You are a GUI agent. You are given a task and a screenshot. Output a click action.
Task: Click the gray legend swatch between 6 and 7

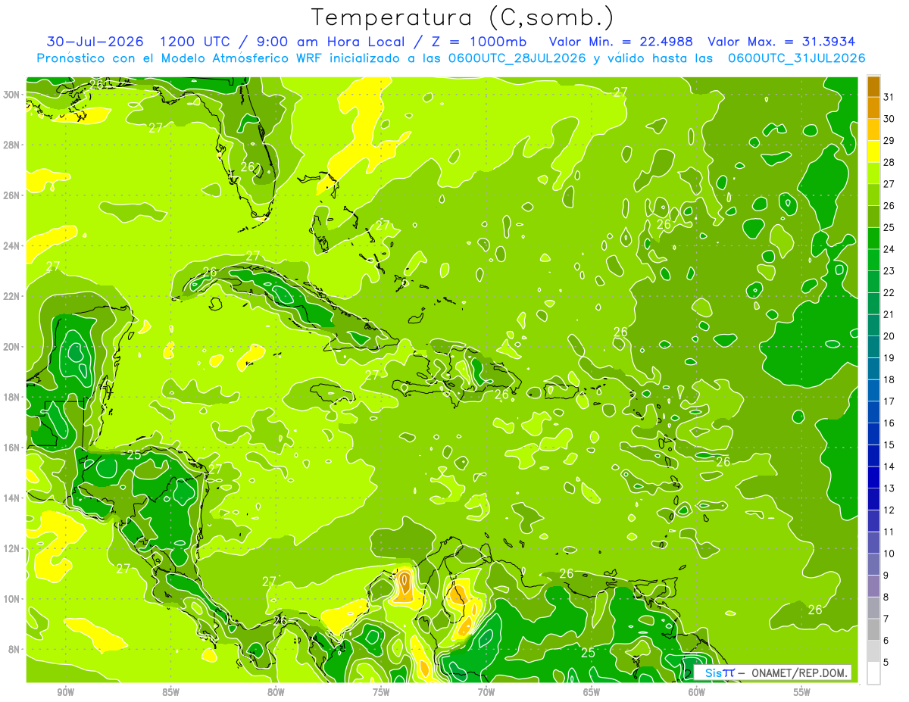point(873,629)
